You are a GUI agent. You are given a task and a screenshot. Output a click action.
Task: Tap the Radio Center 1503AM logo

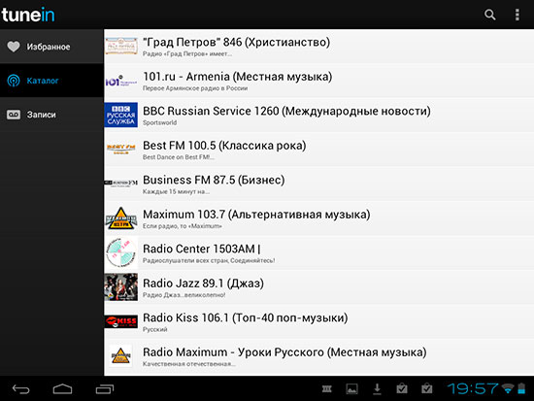(121, 252)
